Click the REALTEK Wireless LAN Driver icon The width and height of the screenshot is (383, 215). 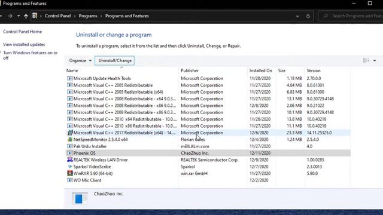(70, 160)
